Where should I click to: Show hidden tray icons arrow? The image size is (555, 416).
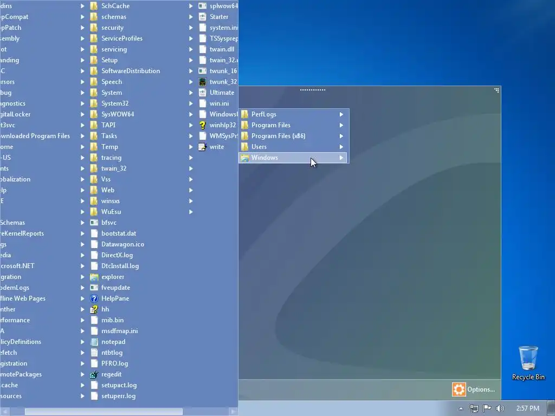point(461,408)
